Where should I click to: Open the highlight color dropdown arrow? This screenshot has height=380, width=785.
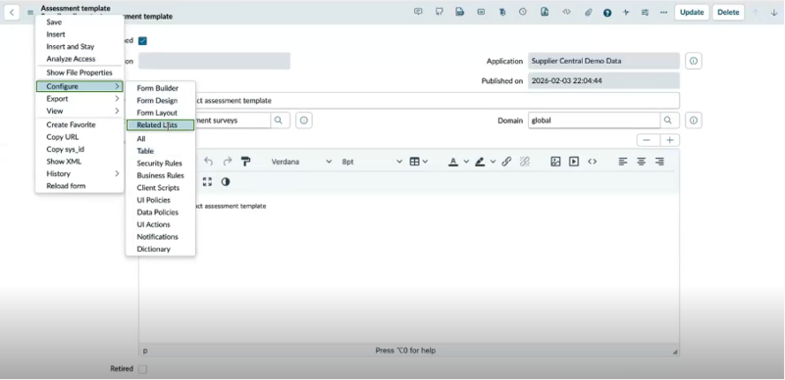click(x=493, y=162)
